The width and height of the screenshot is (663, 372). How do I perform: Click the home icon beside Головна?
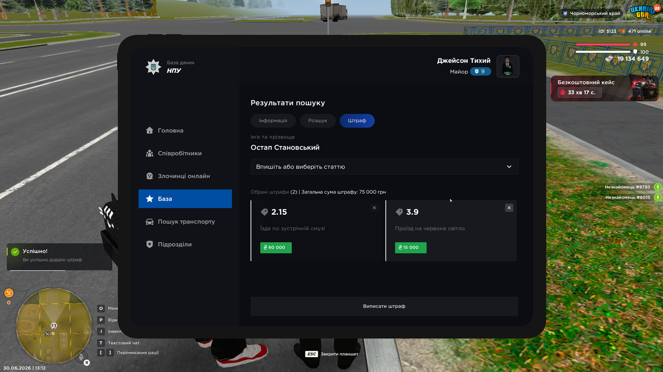pyautogui.click(x=149, y=130)
